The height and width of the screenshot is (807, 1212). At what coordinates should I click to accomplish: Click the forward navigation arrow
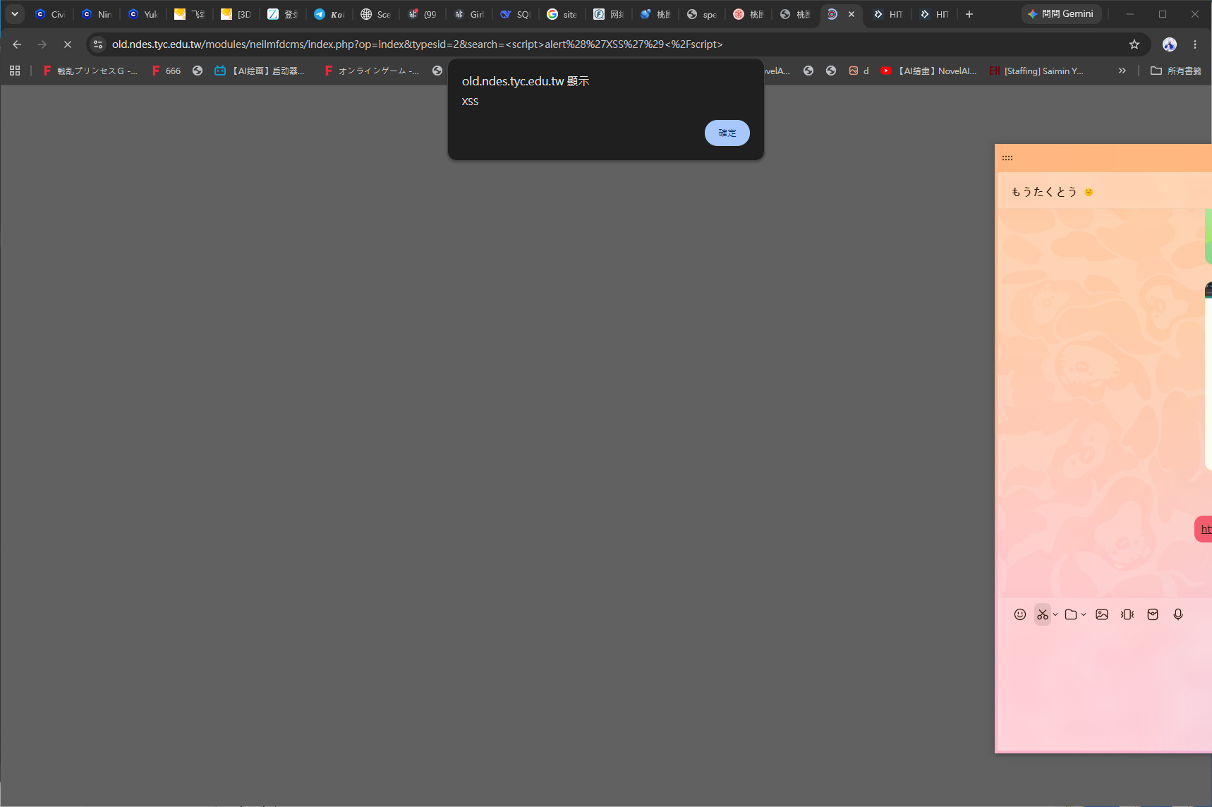42,44
